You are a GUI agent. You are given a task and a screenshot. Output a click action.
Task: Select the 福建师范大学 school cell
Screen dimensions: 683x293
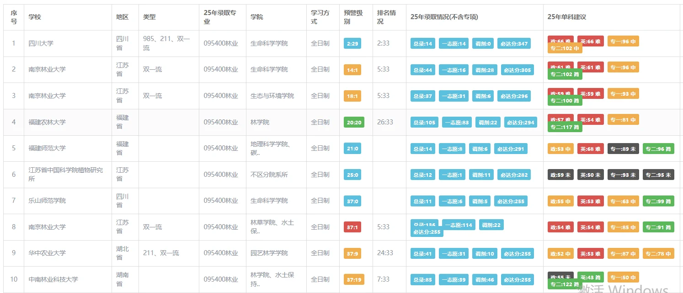47,148
